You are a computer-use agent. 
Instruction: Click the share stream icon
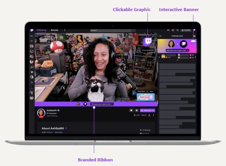click(149, 115)
